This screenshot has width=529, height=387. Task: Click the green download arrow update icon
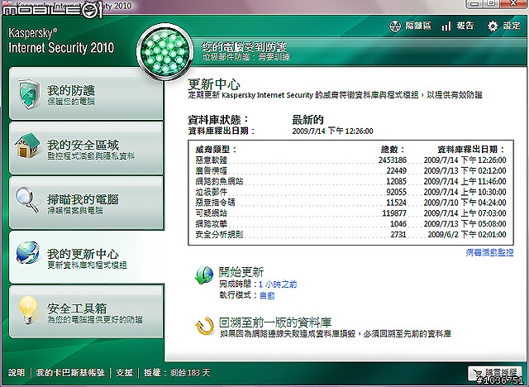pyautogui.click(x=204, y=275)
